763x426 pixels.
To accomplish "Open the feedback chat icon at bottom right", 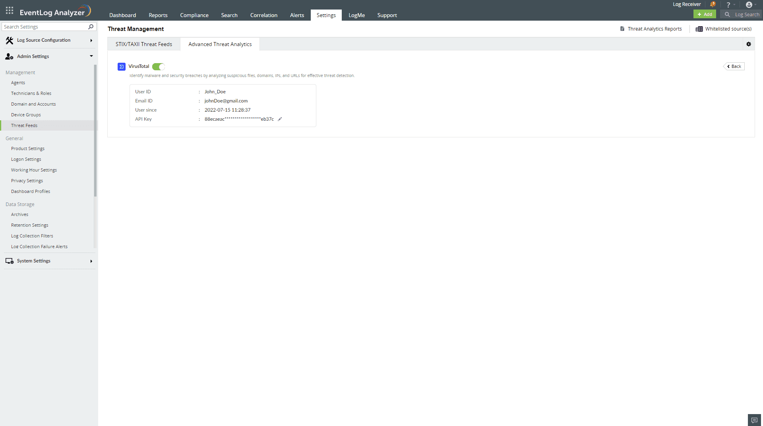I will point(754,420).
